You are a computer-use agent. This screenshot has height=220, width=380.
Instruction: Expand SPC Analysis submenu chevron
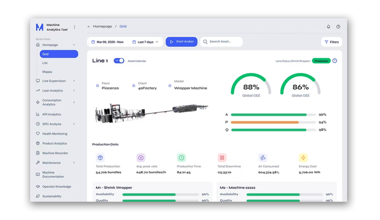74,124
